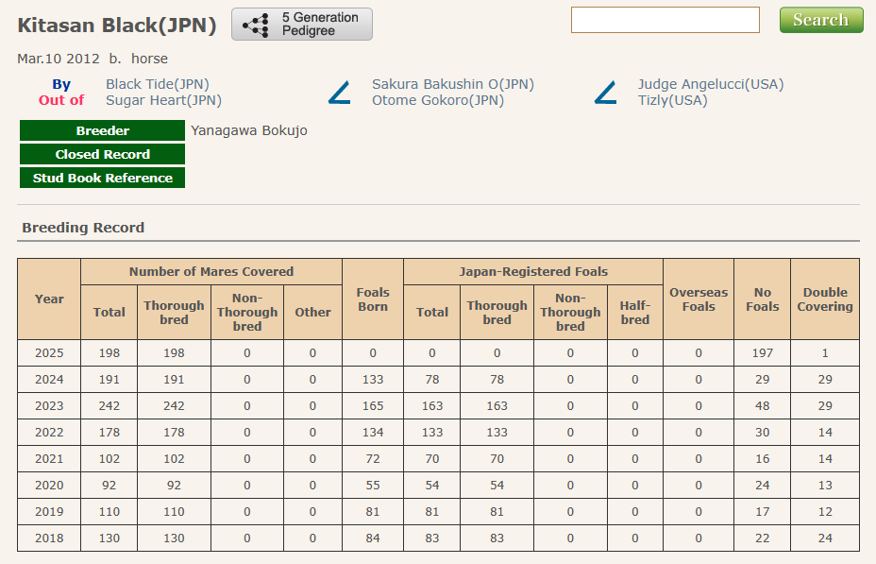Open the 5 Generation Pedigree button

[302, 24]
